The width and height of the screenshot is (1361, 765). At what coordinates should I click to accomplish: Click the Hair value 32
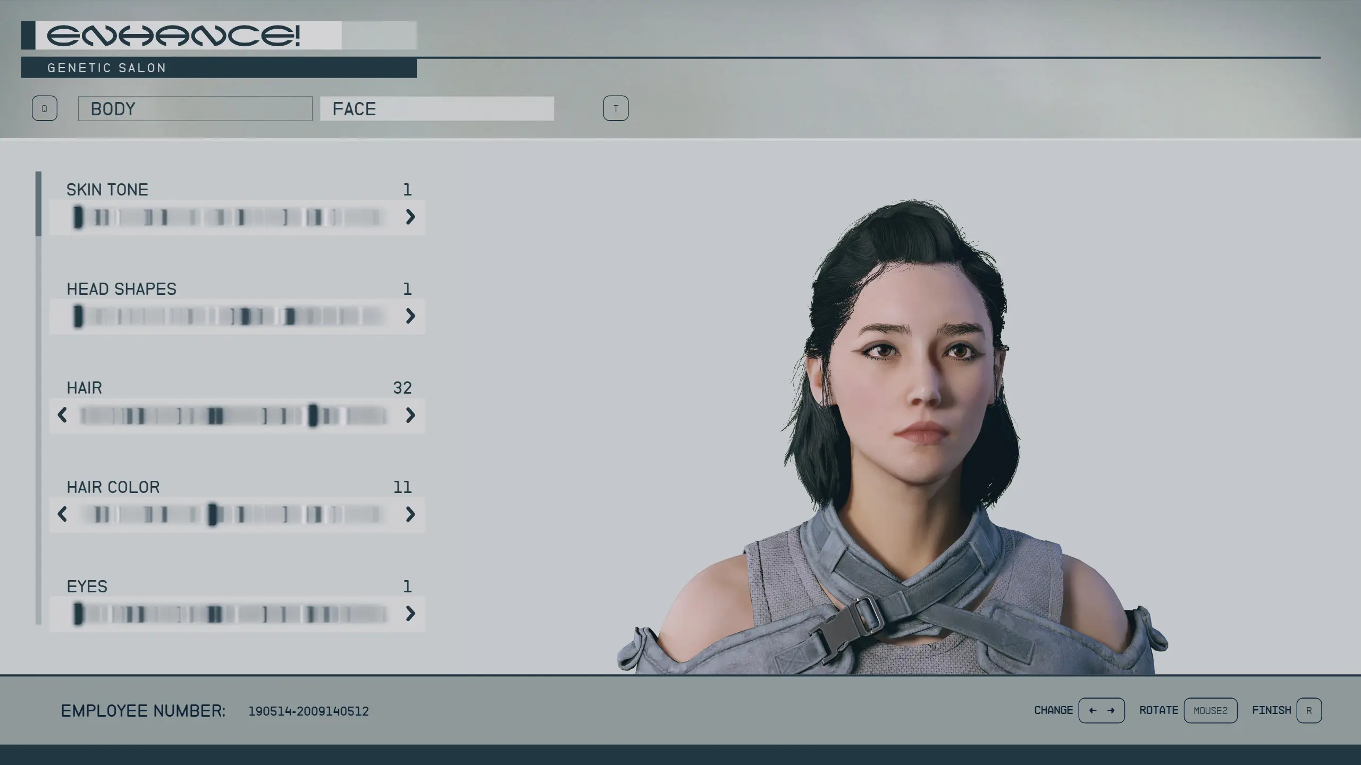click(402, 388)
